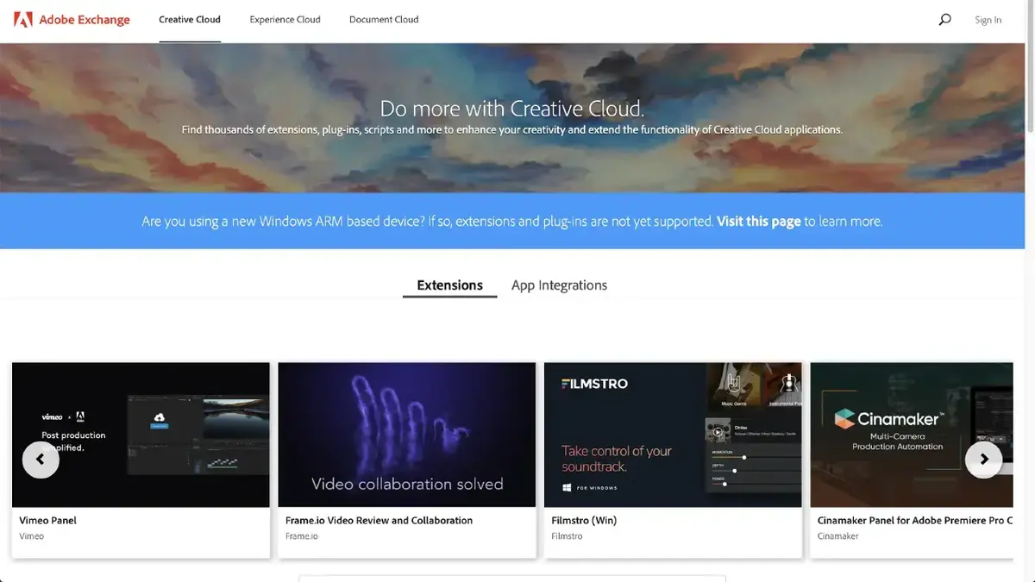The width and height of the screenshot is (1035, 582).
Task: Open Adobe Exchange home link
Action: pyautogui.click(x=85, y=19)
